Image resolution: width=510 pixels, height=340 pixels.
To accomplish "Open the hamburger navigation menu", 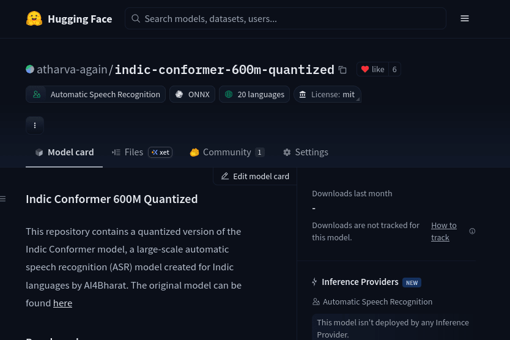I will pos(465,19).
